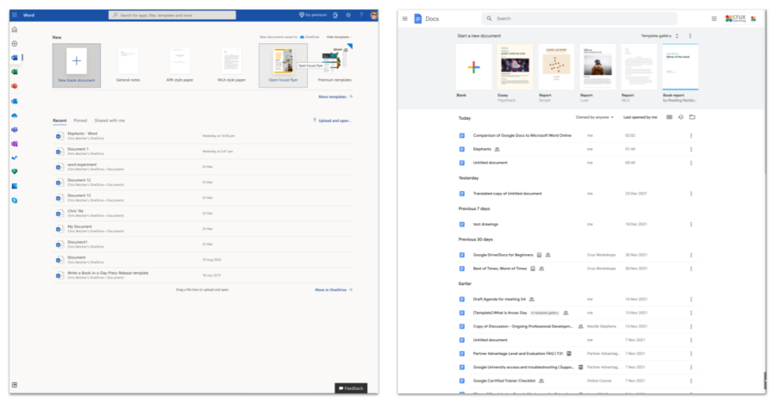Start a Blank document in Google Docs
This screenshot has width=776, height=403.
pyautogui.click(x=473, y=67)
